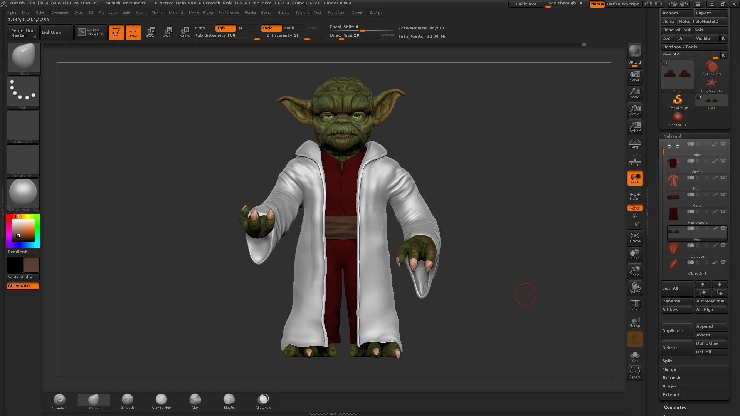Turn on Solo mode
The image size is (740, 416).
pos(635,356)
